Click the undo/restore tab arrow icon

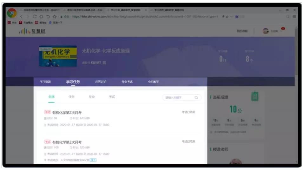click(48, 17)
